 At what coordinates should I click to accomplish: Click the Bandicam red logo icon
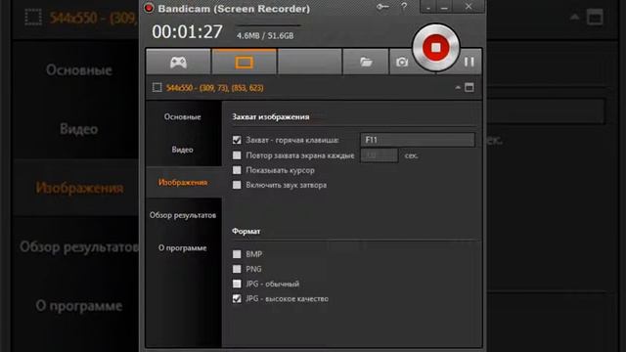point(149,8)
